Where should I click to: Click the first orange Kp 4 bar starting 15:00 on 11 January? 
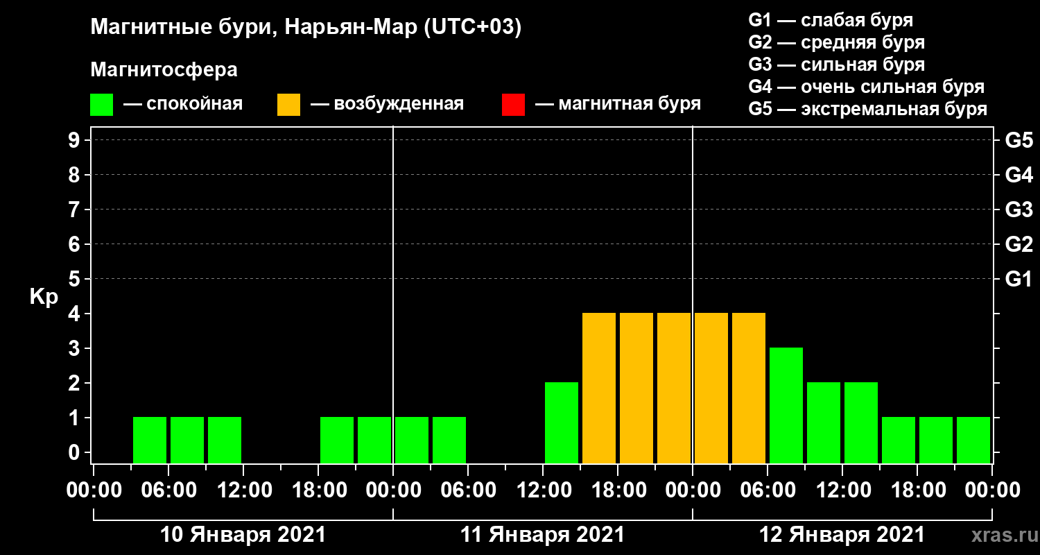pyautogui.click(x=599, y=388)
